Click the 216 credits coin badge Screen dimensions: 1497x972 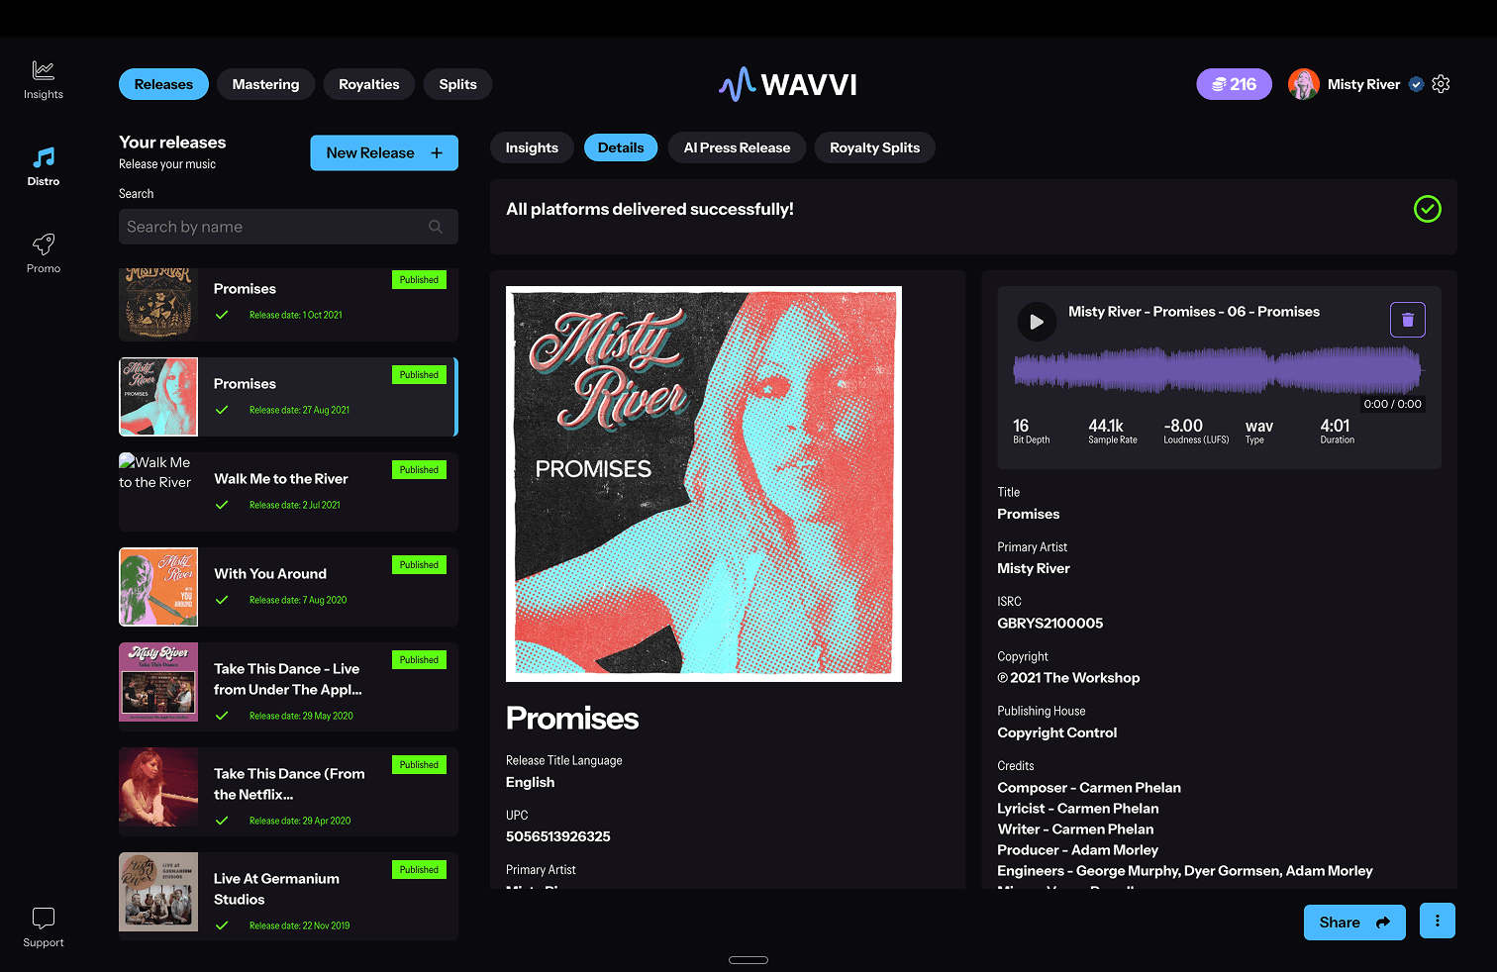point(1234,84)
